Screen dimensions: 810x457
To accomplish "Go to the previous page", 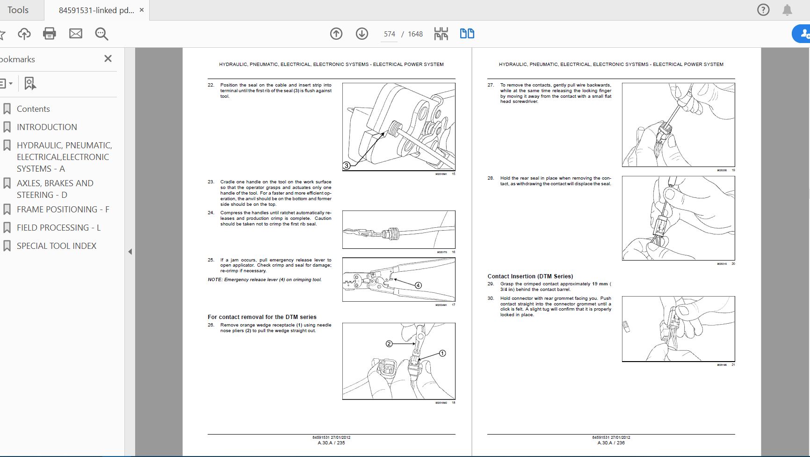I will pos(336,34).
